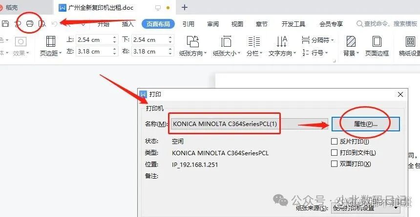Add a new document tab with plus
The width and height of the screenshot is (420, 217).
click(185, 7)
